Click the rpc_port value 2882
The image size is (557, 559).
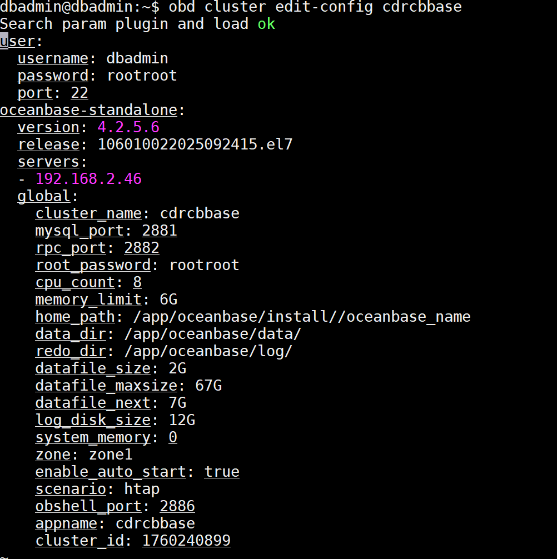pos(142,248)
